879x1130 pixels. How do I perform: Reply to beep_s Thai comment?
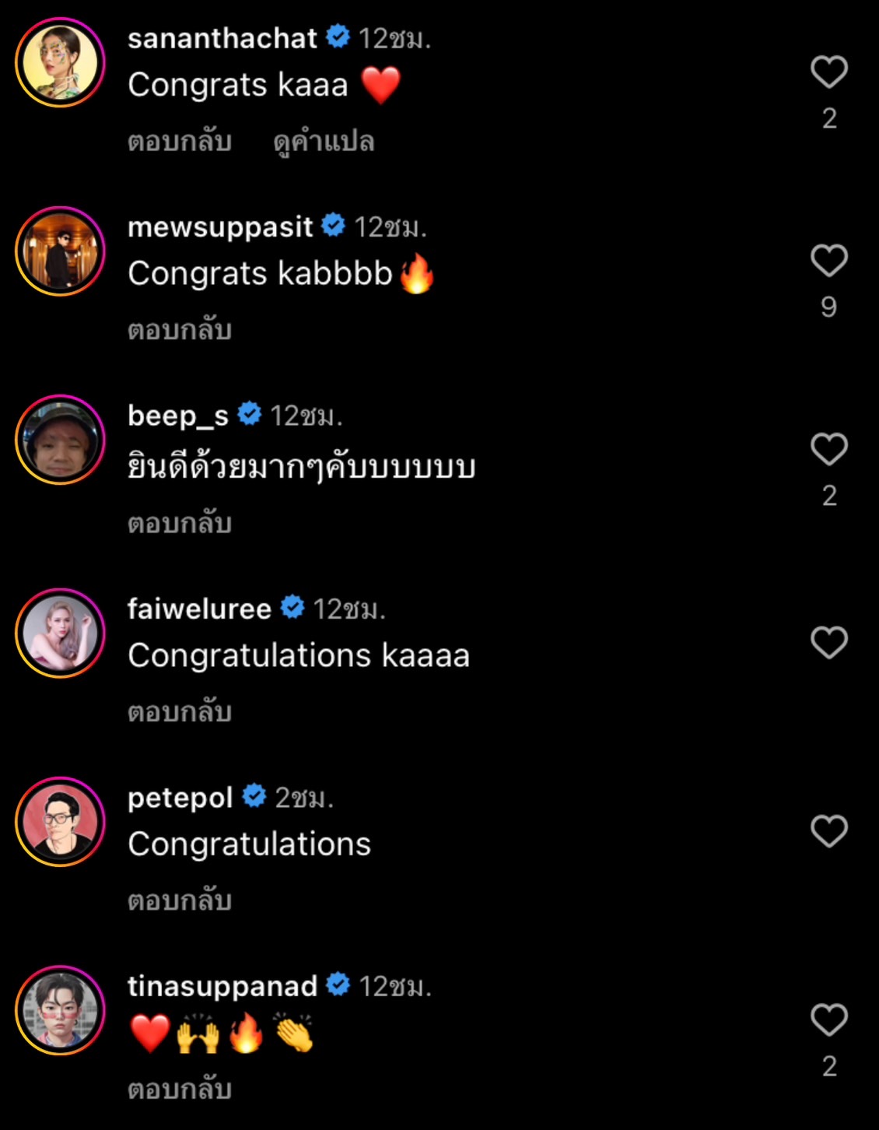pos(180,523)
